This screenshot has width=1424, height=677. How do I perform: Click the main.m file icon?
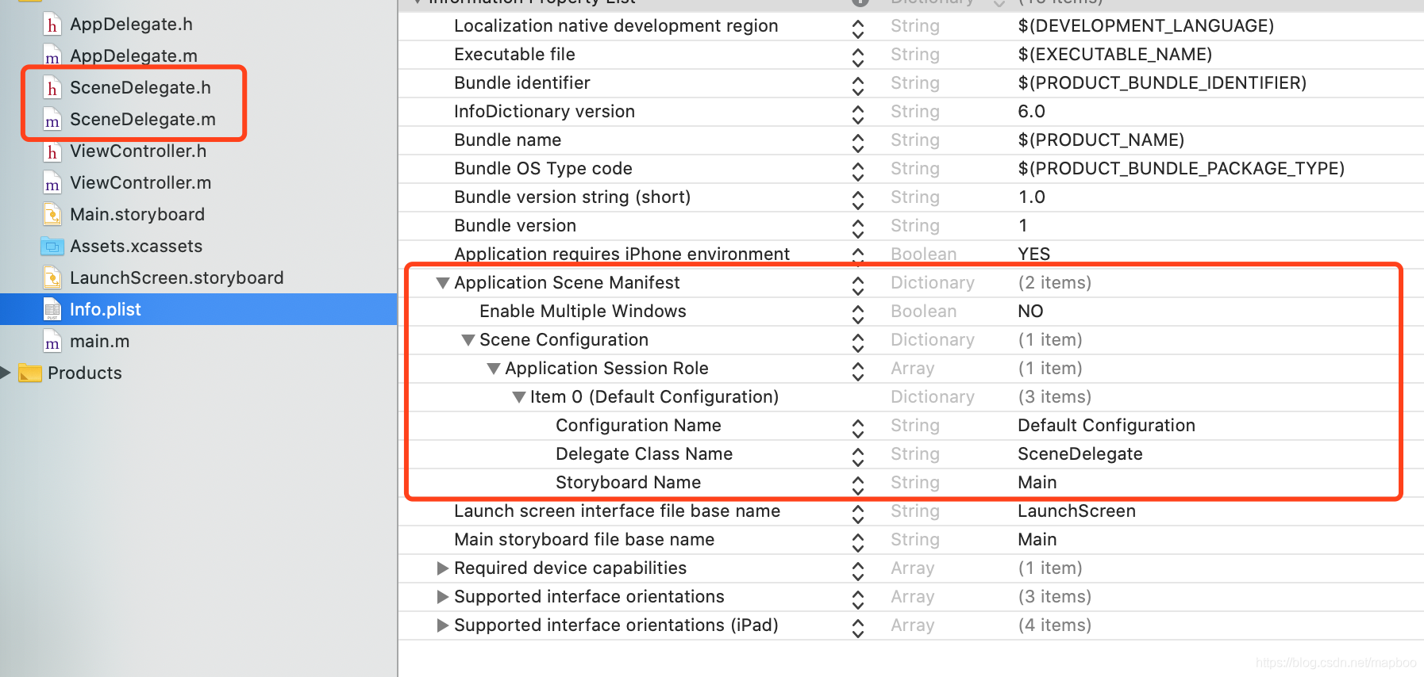[52, 342]
